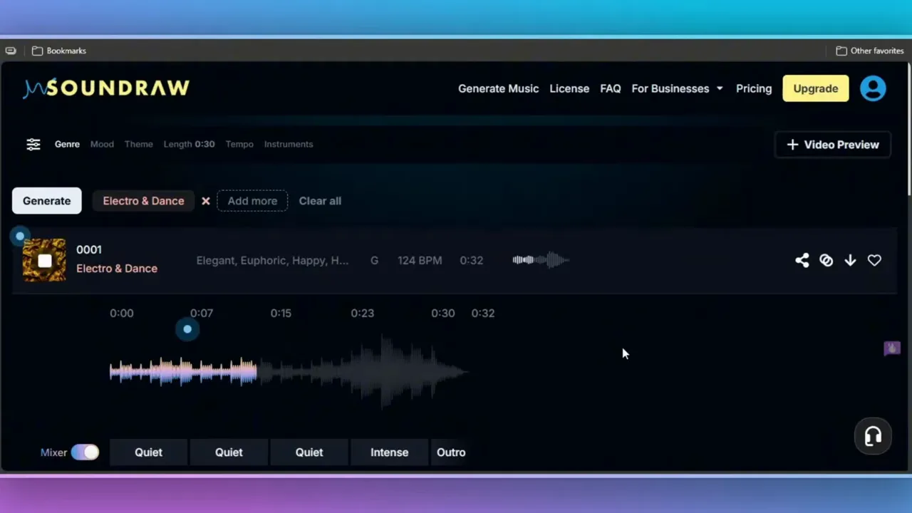Image resolution: width=912 pixels, height=513 pixels.
Task: Stop playback on the track thumbnail
Action: pyautogui.click(x=44, y=261)
